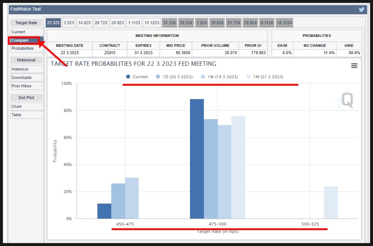Screen dimensions: 373x246
Task: Click the 88.6% hike probability value
Action: click(354, 53)
